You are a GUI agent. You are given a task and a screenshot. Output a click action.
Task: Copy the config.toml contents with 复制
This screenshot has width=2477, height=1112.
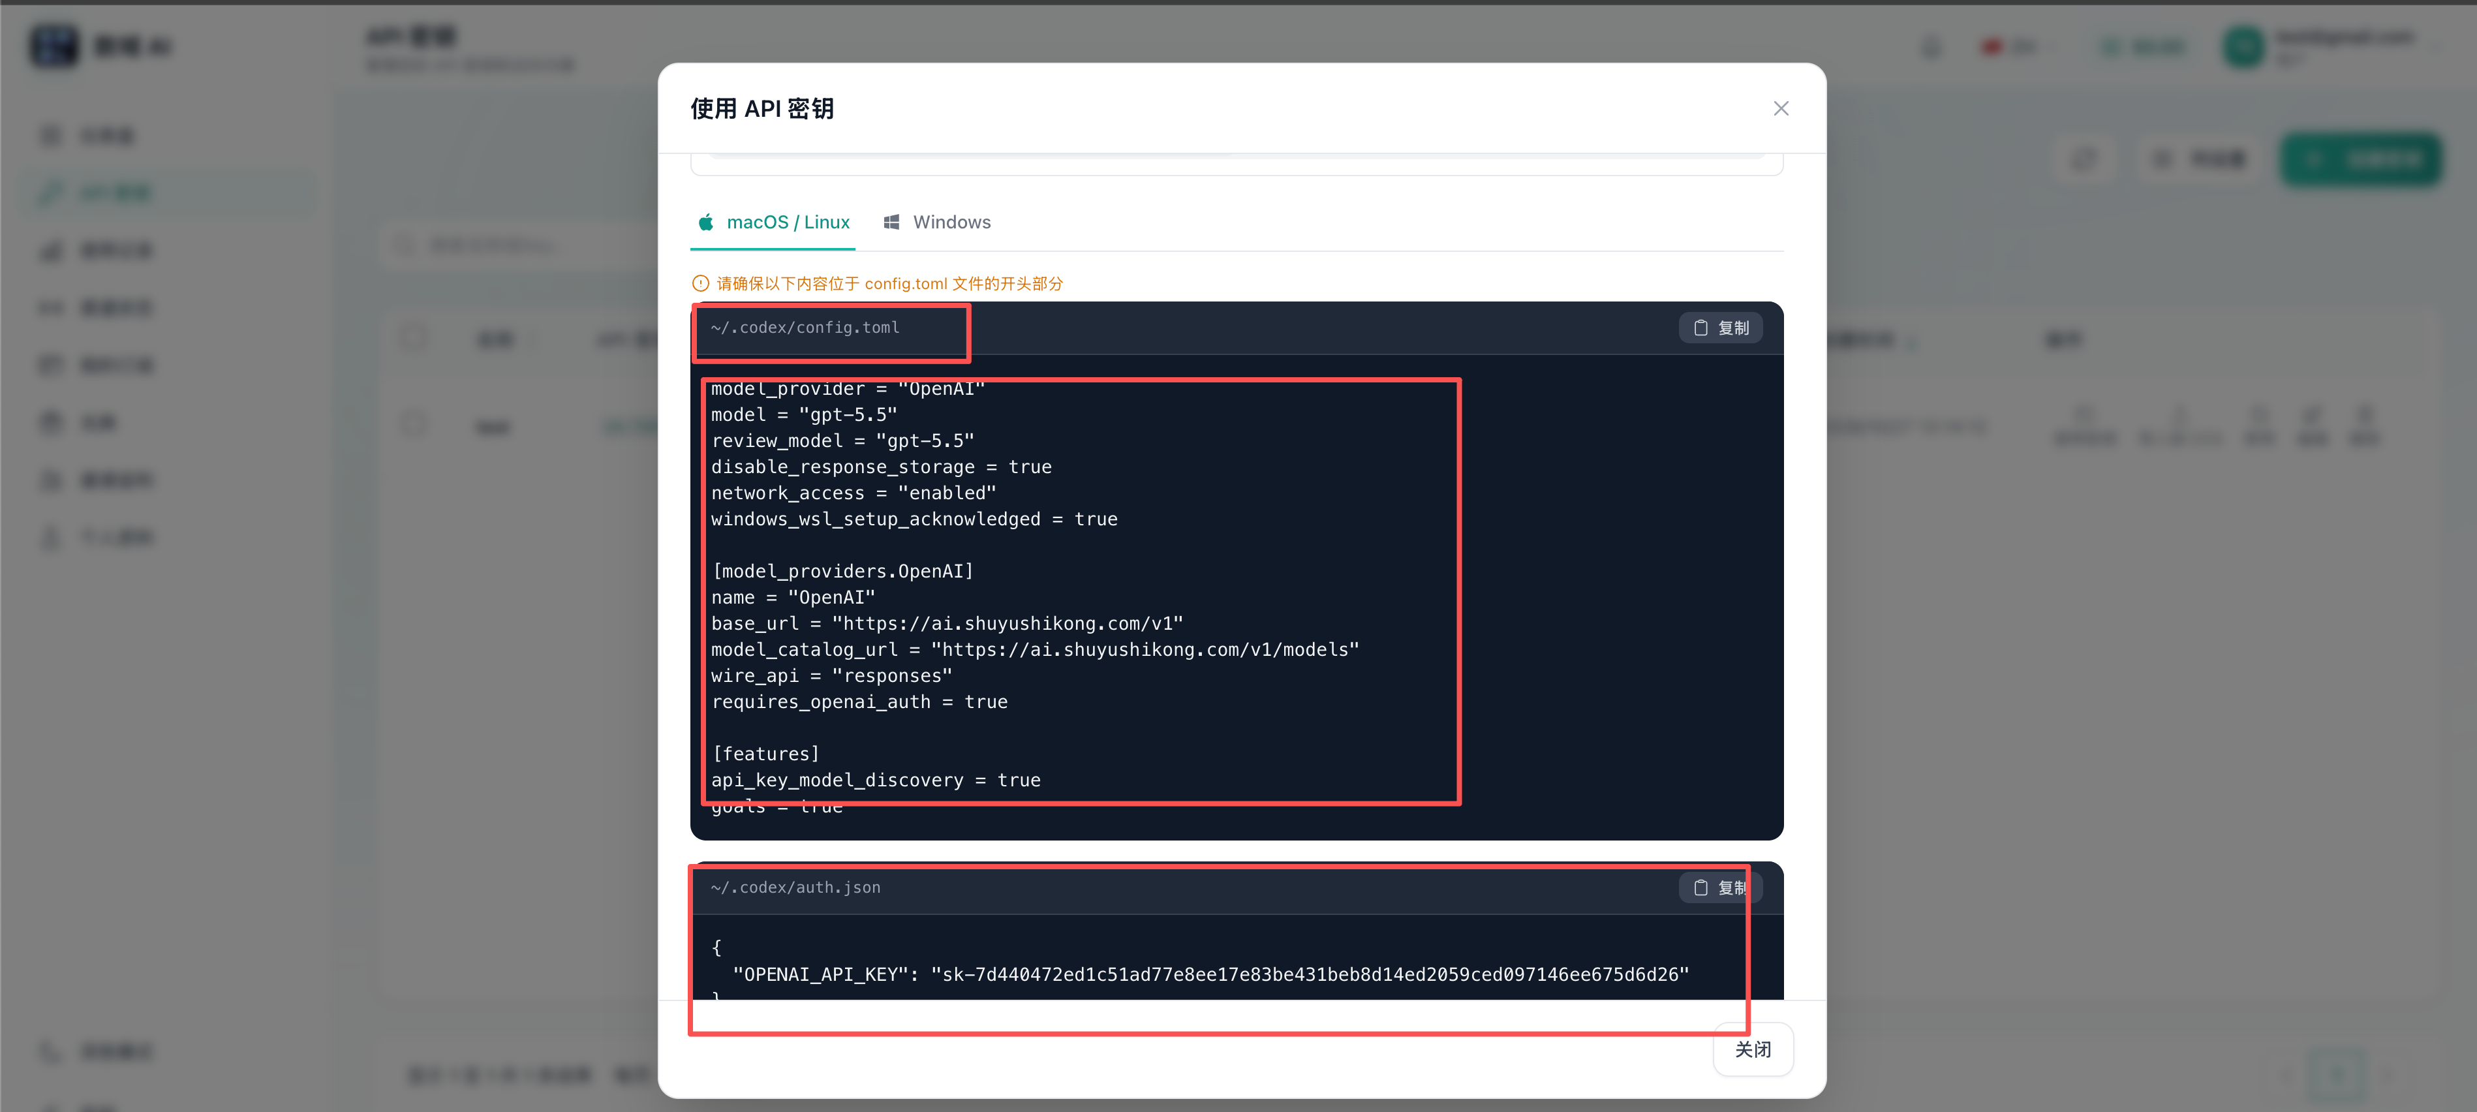1720,328
